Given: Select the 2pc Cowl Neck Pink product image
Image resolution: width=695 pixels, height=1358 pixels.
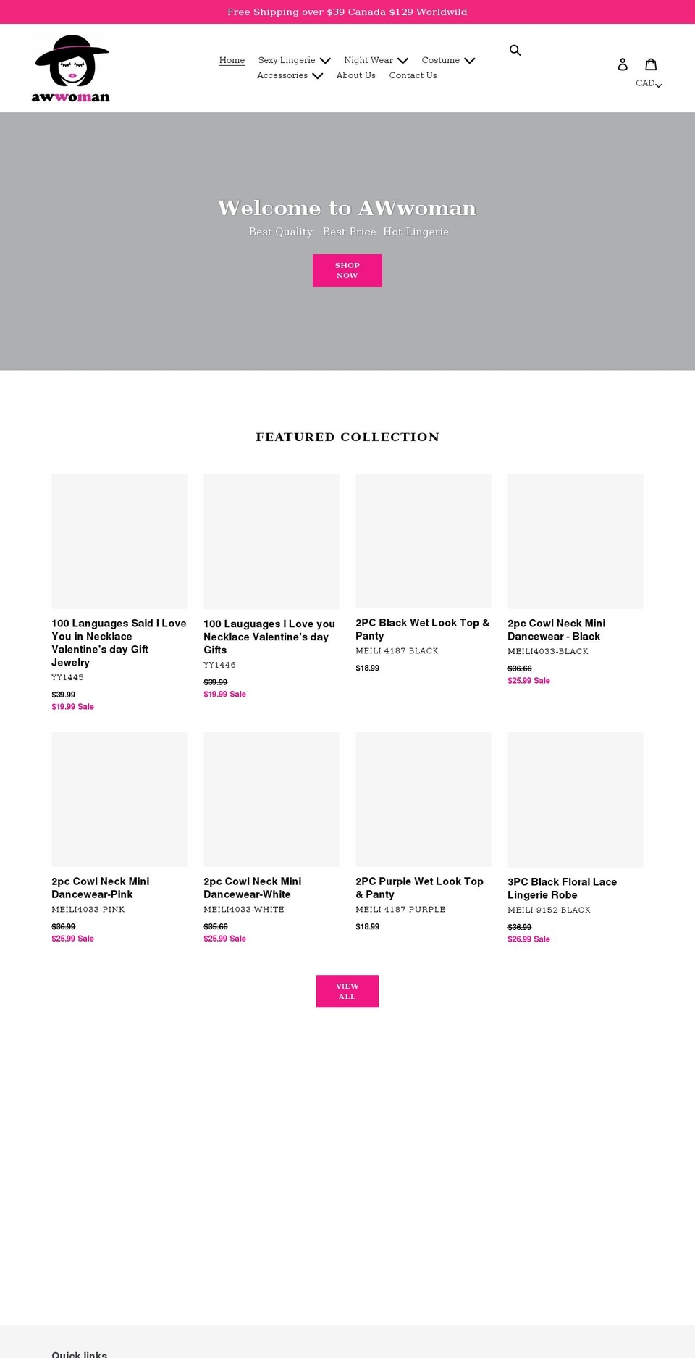Looking at the screenshot, I should 119,799.
